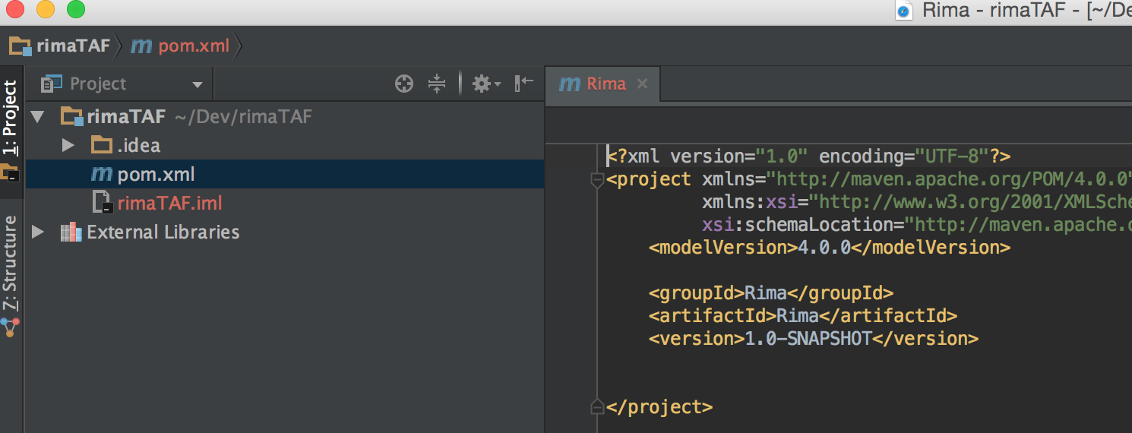
Task: Expand the .idea folder
Action: pyautogui.click(x=68, y=145)
